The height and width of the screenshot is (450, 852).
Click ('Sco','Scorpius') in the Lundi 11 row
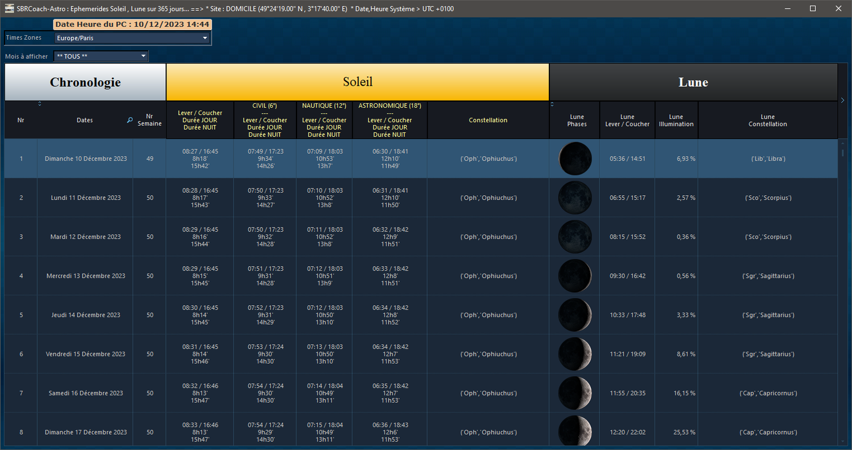point(768,198)
